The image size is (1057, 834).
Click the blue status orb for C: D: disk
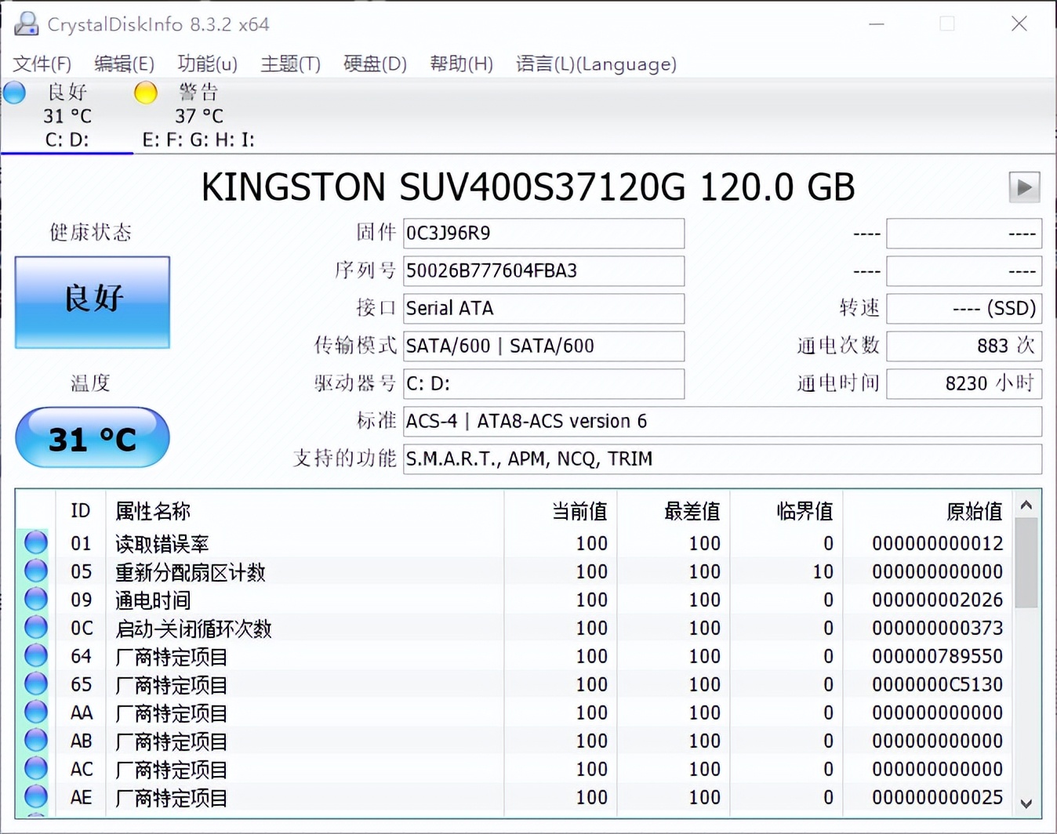click(x=15, y=92)
